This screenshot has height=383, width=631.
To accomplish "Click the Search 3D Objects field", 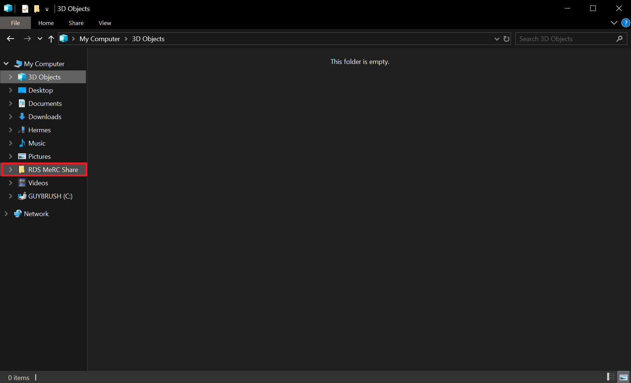I will pyautogui.click(x=565, y=39).
